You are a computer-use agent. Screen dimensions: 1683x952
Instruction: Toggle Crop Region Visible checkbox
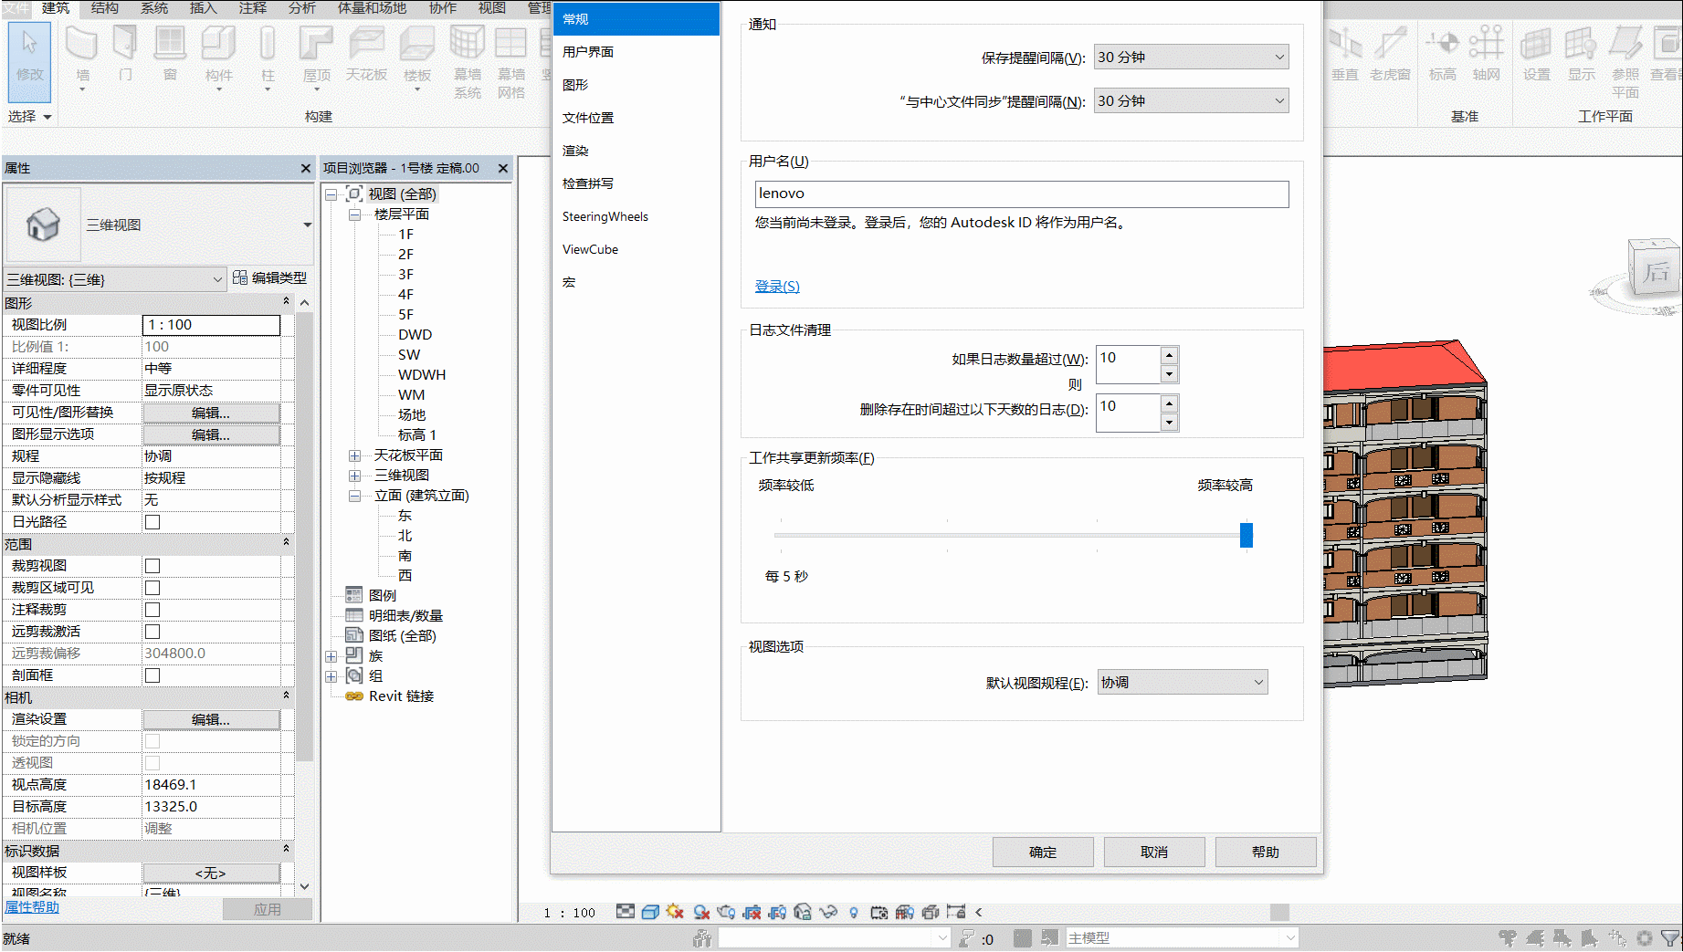(x=153, y=588)
